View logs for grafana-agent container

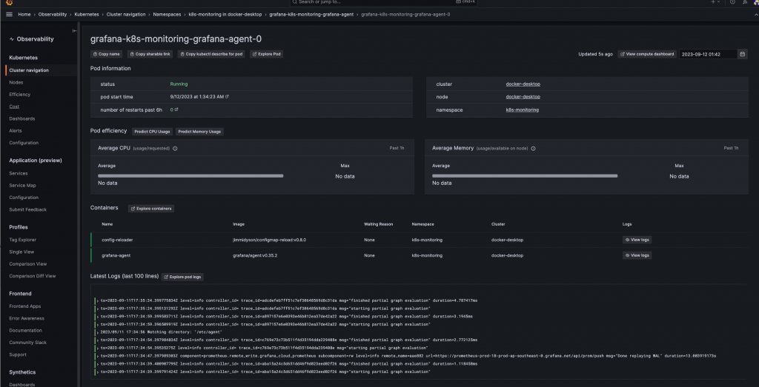(637, 255)
